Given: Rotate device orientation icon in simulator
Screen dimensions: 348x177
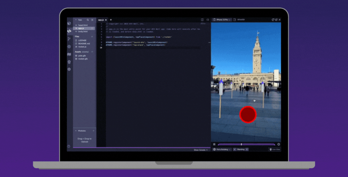Looking at the screenshot, I should tap(234, 20).
